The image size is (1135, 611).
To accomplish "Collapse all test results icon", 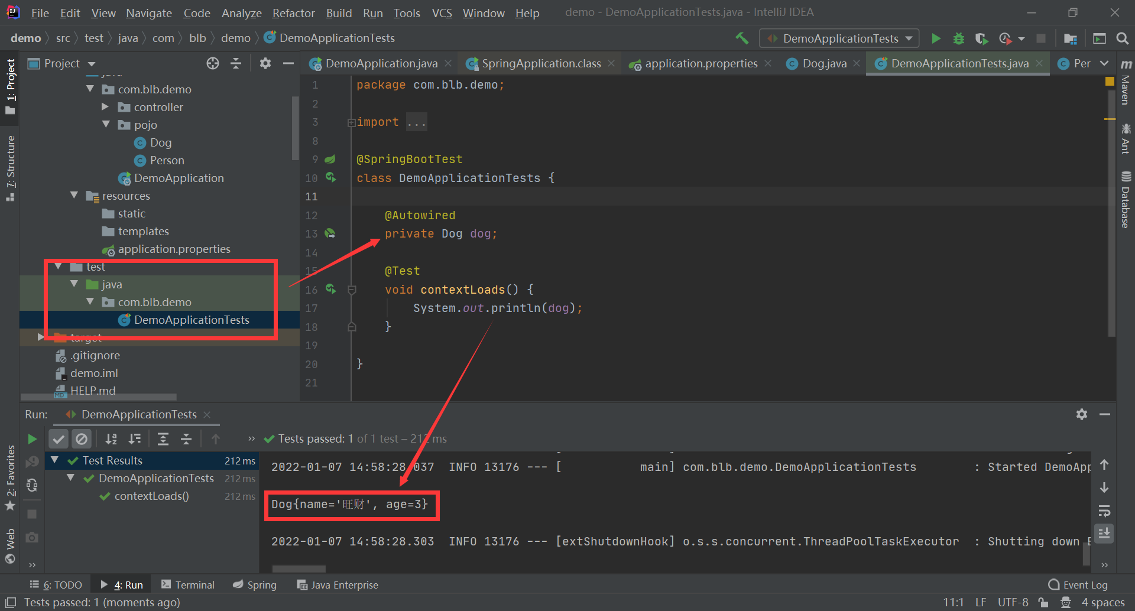I will [x=186, y=439].
